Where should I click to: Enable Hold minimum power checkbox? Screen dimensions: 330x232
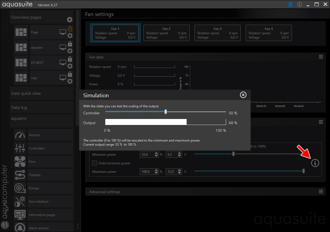(95, 163)
